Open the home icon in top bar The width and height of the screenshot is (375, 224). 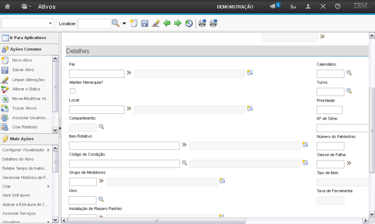coord(7,7)
